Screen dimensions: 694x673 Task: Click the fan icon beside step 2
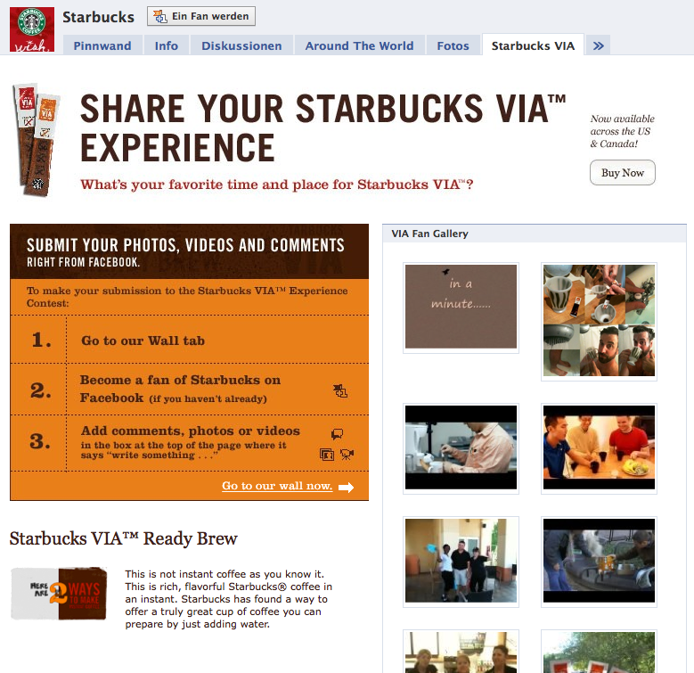tap(340, 390)
